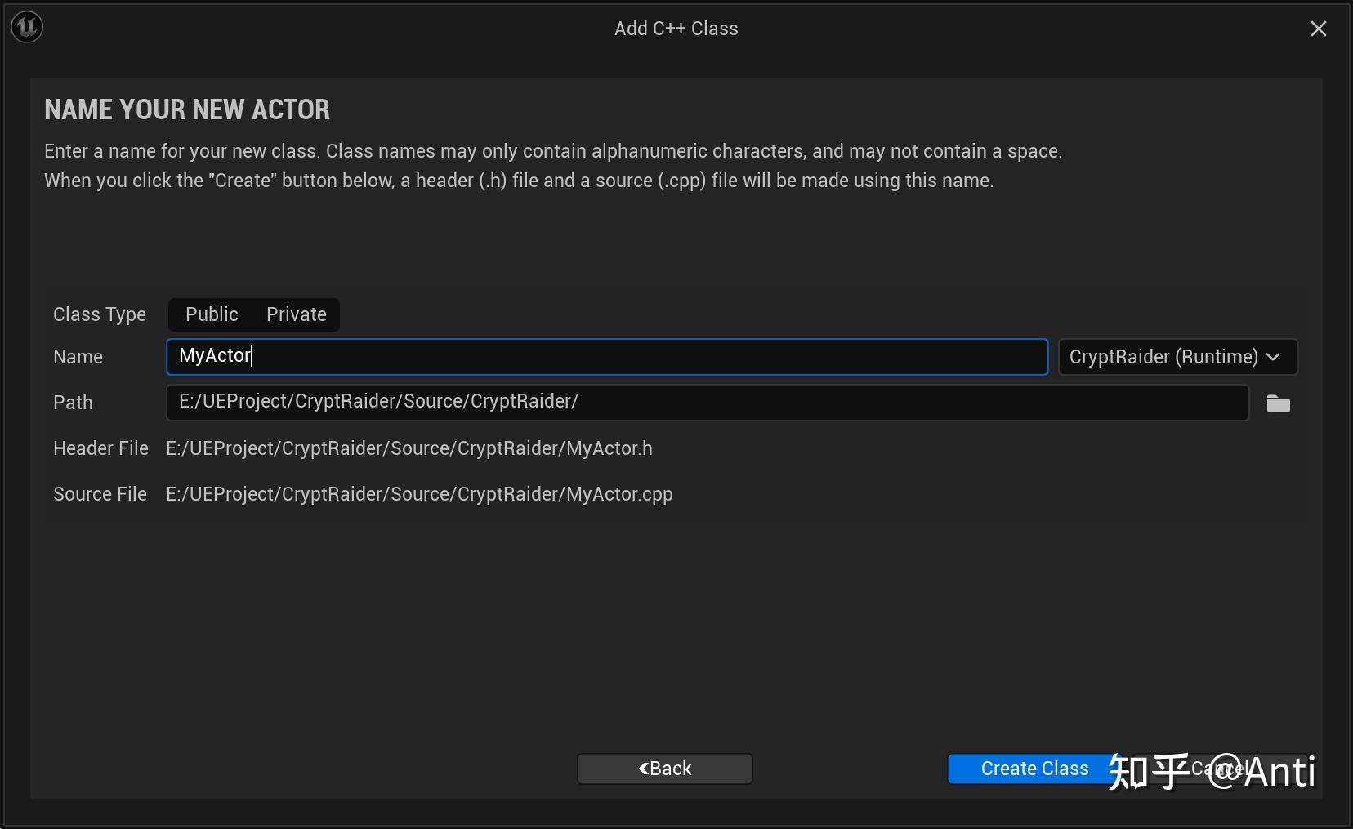
Task: Set class type to Private
Action: coord(296,314)
